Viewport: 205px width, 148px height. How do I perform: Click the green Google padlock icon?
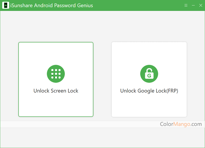point(149,74)
